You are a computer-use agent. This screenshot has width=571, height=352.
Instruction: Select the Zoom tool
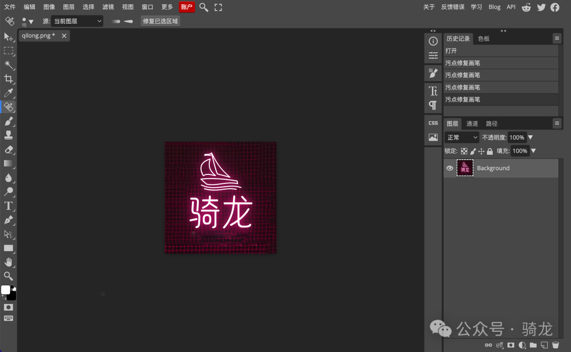pyautogui.click(x=8, y=276)
